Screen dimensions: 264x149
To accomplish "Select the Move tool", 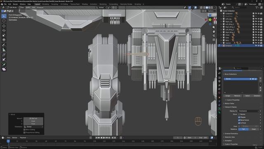I will pos(4,26).
